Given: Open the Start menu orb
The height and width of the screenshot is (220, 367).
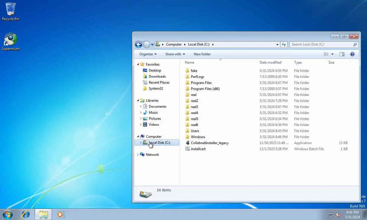Looking at the screenshot, I should point(8,214).
